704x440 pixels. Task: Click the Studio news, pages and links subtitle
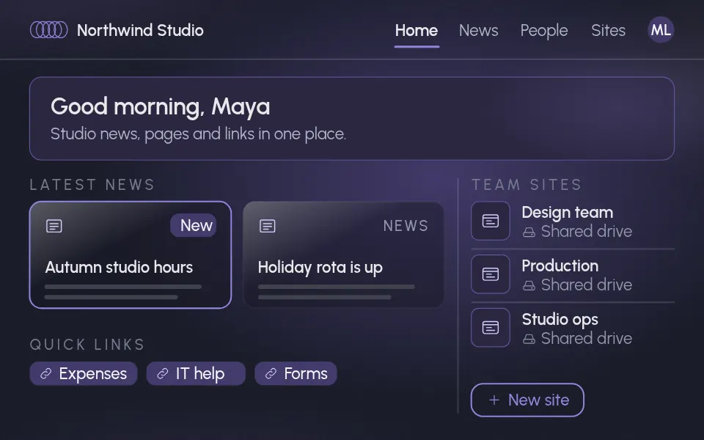pyautogui.click(x=199, y=134)
